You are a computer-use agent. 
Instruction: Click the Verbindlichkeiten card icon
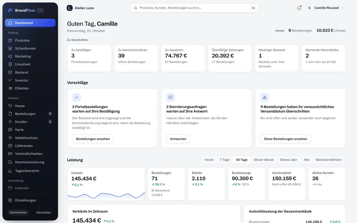tap(10, 153)
